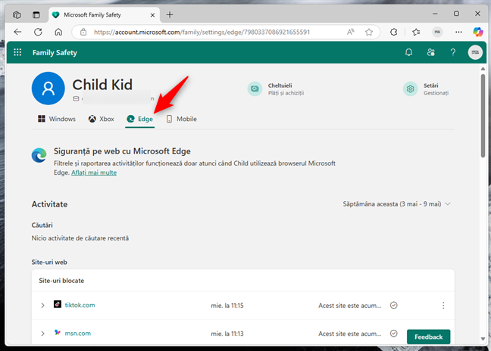Expand the tiktok.com row

click(x=42, y=306)
